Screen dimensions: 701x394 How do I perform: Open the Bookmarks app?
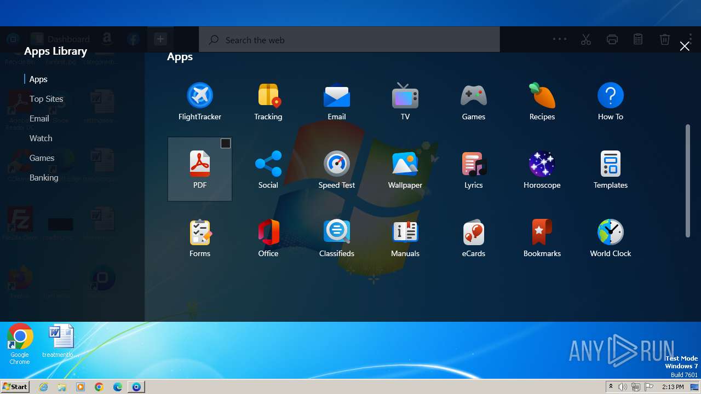click(542, 238)
